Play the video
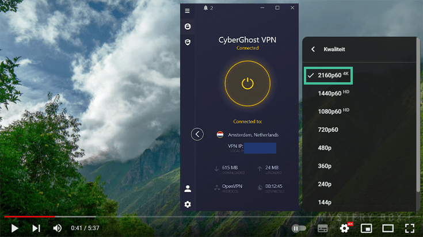The height and width of the screenshot is (237, 423). point(14,228)
